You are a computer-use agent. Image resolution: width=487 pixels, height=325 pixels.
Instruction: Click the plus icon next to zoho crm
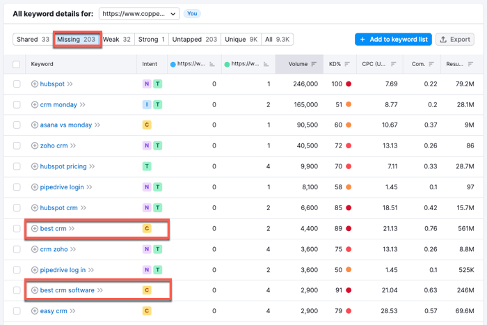point(35,146)
